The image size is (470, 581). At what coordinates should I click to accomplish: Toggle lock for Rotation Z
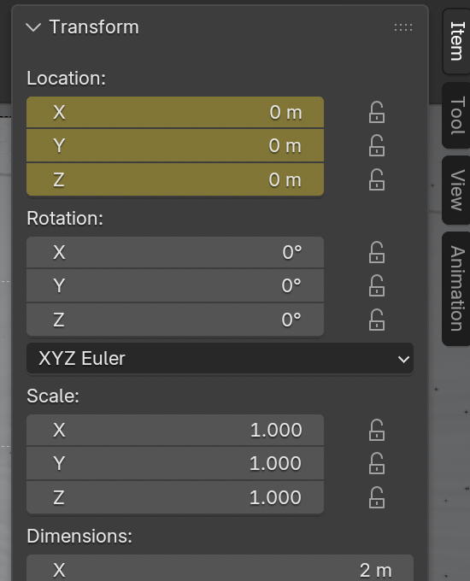[377, 320]
